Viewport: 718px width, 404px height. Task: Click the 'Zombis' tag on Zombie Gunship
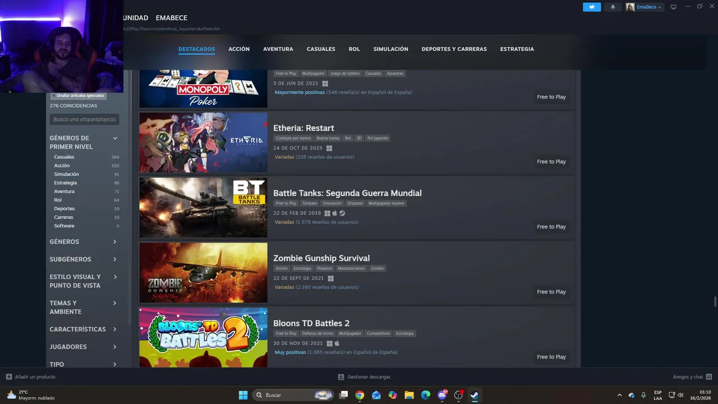coord(377,268)
